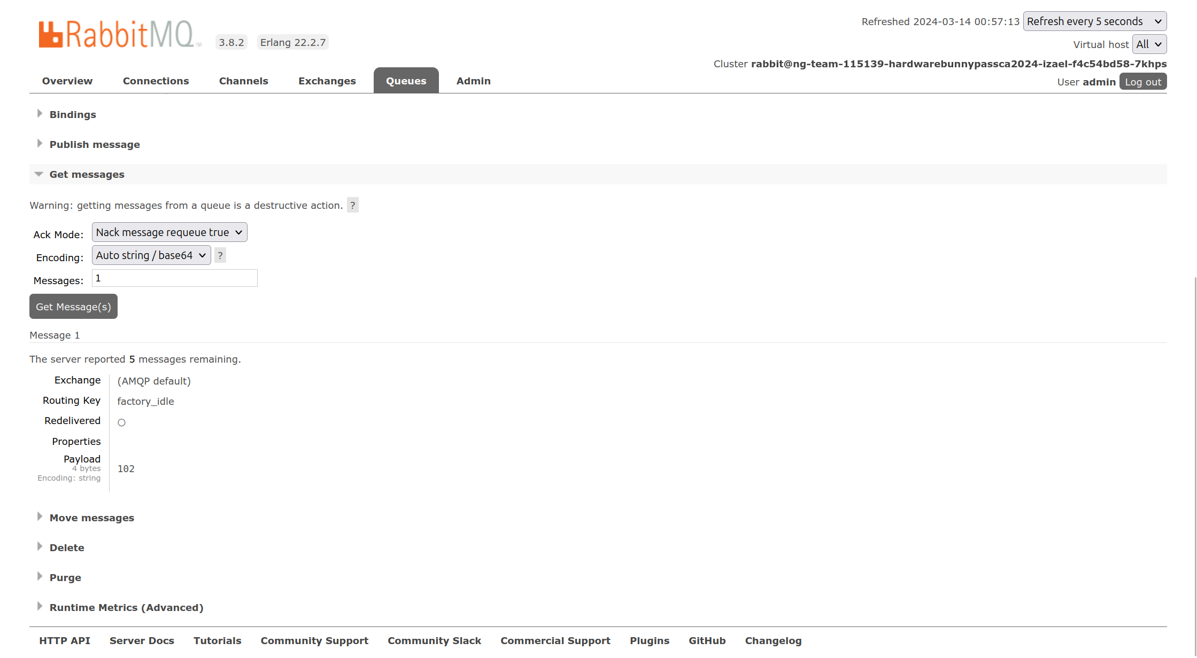Viewport: 1197px width, 658px height.
Task: Click the Message 1 heading
Action: 55,335
